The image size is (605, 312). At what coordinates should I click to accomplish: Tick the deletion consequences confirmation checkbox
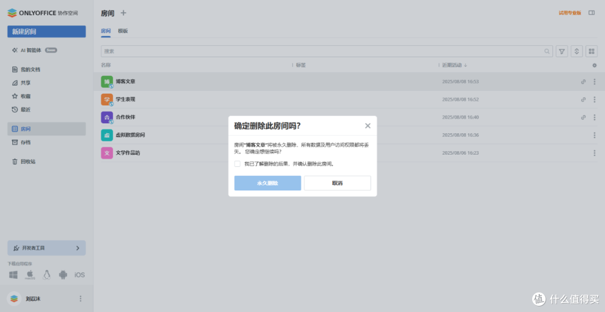click(238, 164)
